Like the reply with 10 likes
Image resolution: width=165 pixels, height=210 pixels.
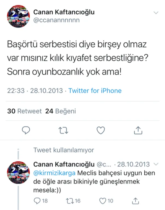pos(103,201)
